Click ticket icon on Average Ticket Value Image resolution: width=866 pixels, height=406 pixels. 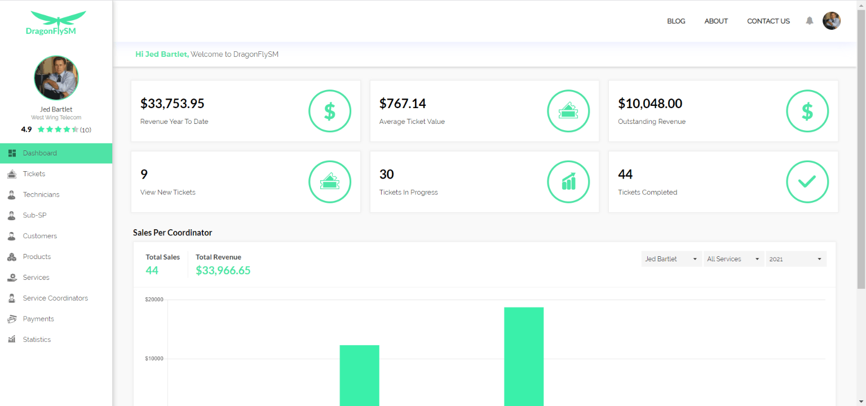pos(568,111)
